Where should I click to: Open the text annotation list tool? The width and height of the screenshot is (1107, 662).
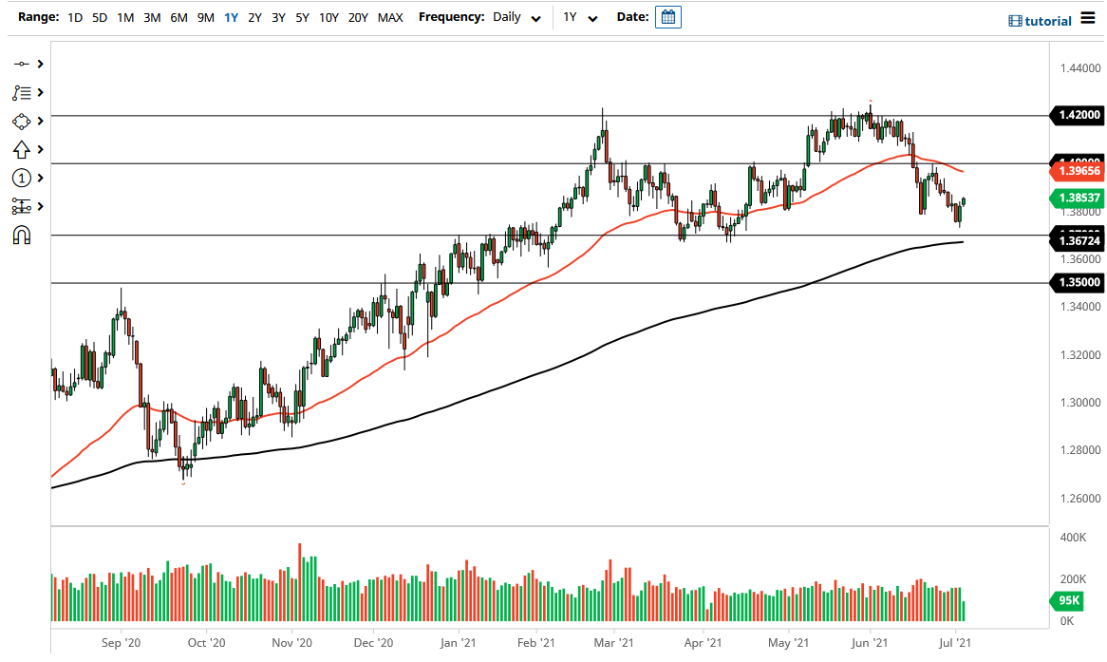click(21, 92)
